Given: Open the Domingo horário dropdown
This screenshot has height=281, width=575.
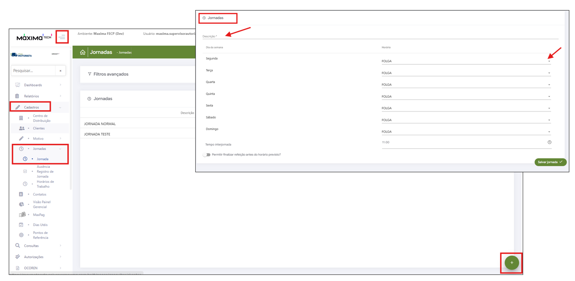Looking at the screenshot, I should [466, 132].
